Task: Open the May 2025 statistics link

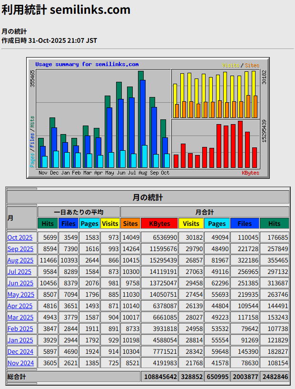Action: click(x=21, y=294)
